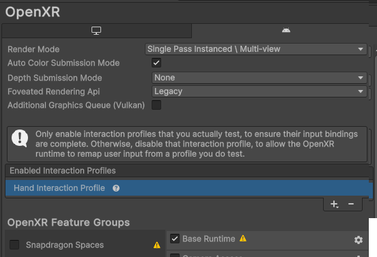377x257 pixels.
Task: Open Base Runtime settings gear
Action: pos(359,240)
